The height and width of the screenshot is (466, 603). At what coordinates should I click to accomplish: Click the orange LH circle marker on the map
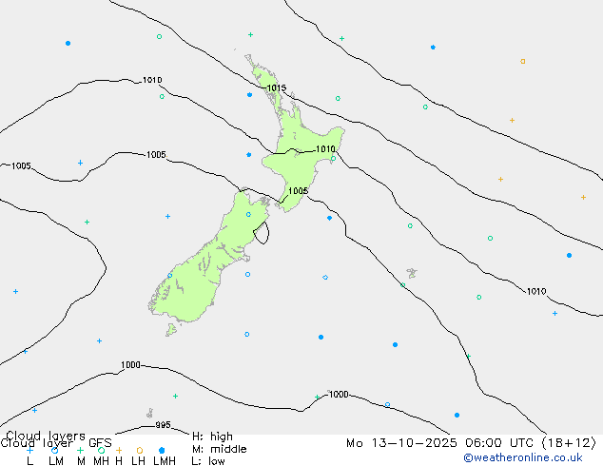[522, 61]
